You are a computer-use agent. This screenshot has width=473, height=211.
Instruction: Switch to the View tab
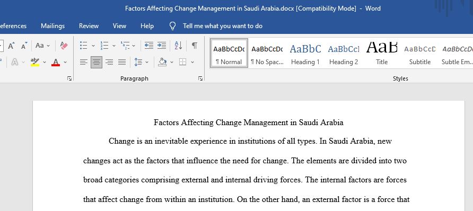[x=119, y=26]
